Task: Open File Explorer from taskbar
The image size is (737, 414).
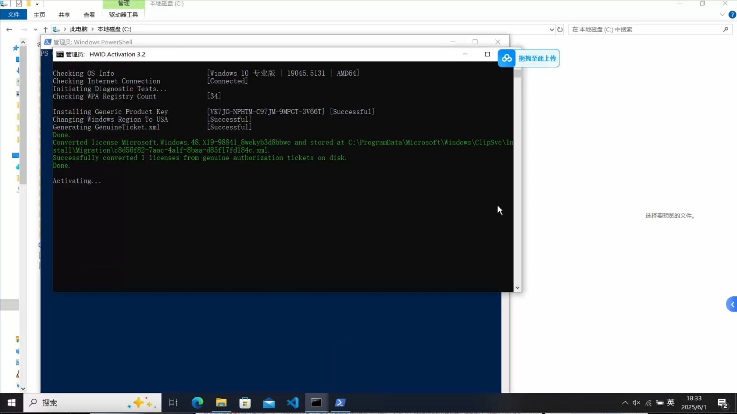Action: 221,402
